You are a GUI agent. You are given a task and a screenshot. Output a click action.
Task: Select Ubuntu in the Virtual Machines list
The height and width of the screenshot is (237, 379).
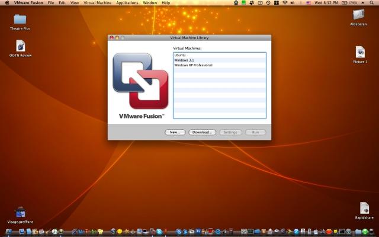pyautogui.click(x=220, y=55)
